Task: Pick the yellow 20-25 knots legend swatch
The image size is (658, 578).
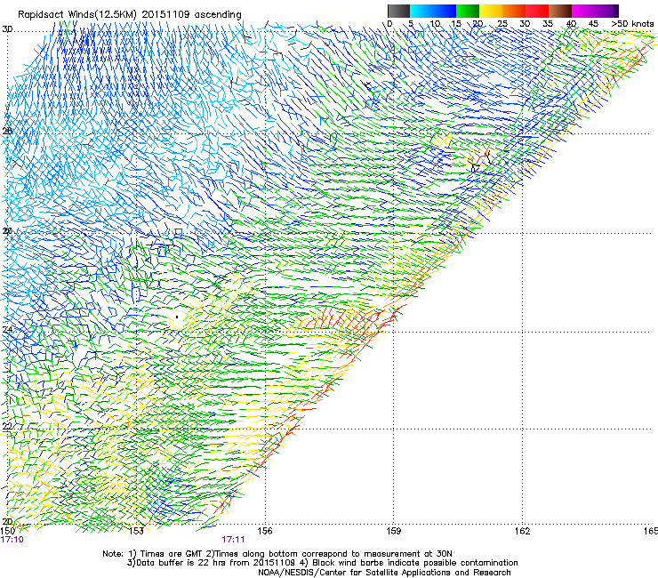Action: coord(491,11)
